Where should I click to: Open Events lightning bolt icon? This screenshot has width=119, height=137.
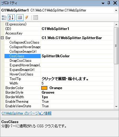click(27, 18)
